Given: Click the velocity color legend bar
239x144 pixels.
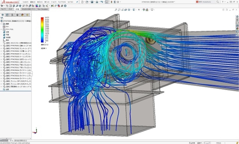Looking at the screenshot, I should point(42,30).
